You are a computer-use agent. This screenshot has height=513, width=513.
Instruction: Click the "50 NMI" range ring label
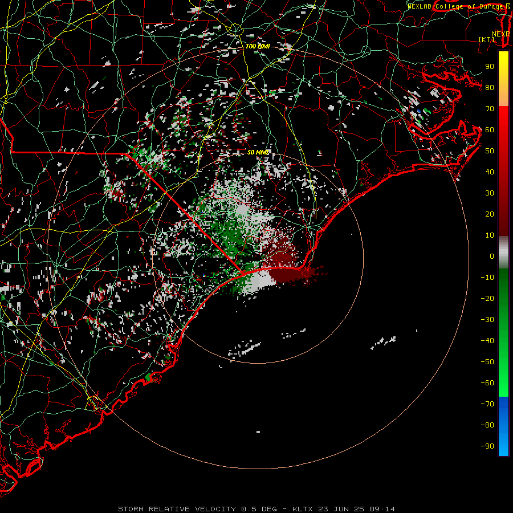tap(258, 152)
